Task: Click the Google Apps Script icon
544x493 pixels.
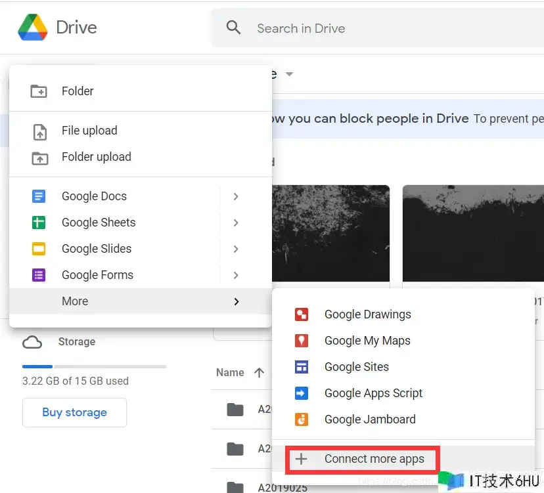Action: [x=302, y=393]
